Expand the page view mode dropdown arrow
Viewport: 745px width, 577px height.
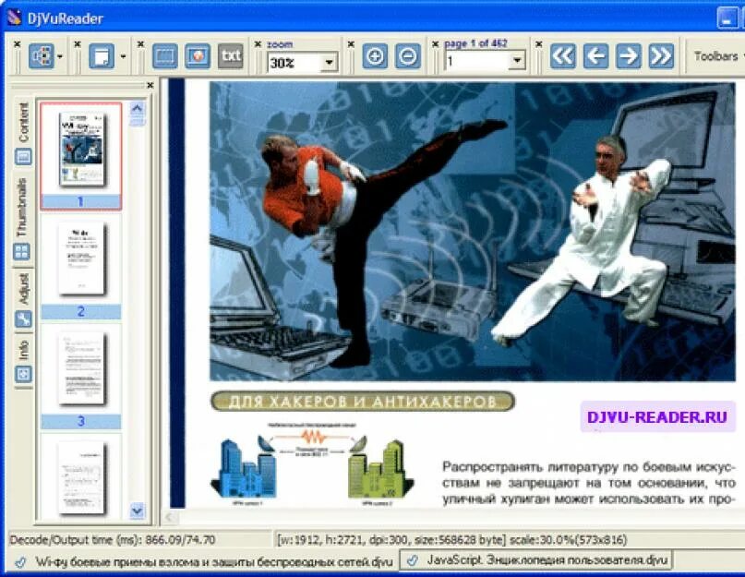[x=123, y=56]
